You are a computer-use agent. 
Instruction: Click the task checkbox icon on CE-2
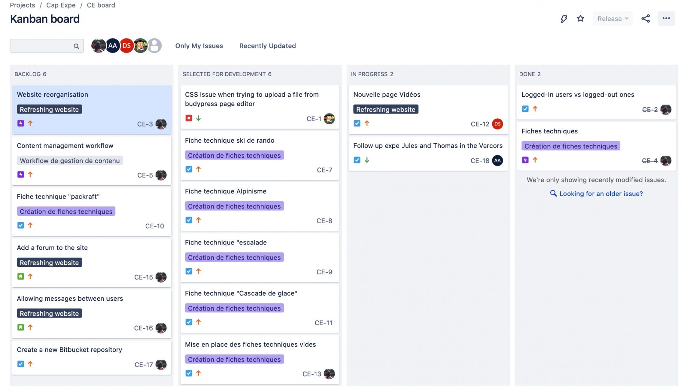[x=525, y=109]
